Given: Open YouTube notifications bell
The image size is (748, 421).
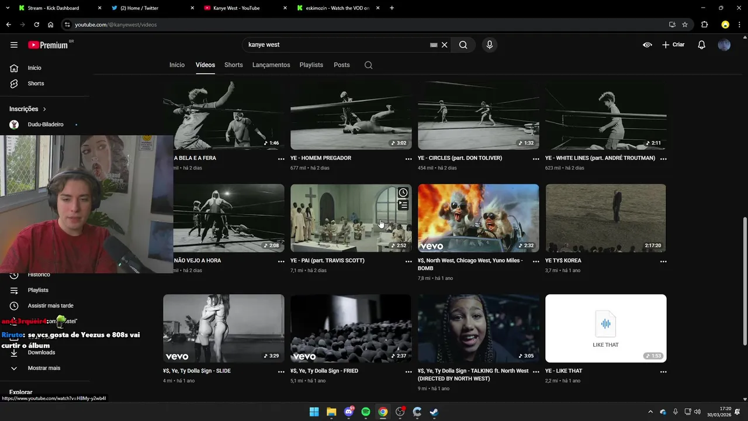Looking at the screenshot, I should coord(701,45).
